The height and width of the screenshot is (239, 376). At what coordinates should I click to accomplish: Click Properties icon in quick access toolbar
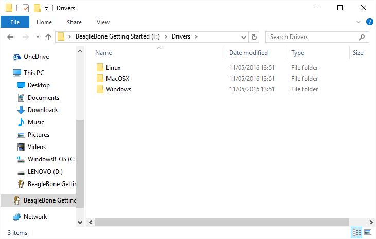26,8
